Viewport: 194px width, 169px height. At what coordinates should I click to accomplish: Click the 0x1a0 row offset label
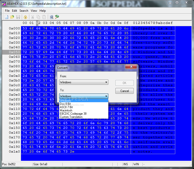14,152
